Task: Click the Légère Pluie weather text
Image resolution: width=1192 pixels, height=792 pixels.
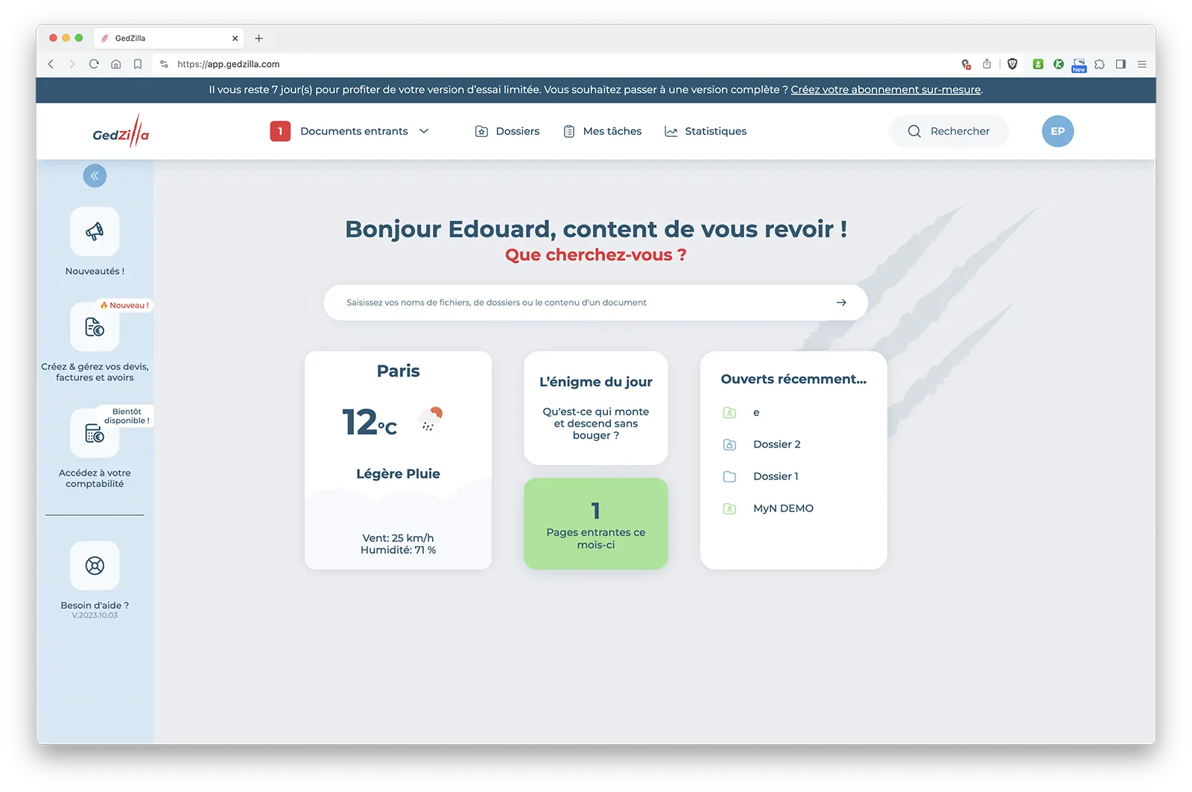Action: coord(398,473)
